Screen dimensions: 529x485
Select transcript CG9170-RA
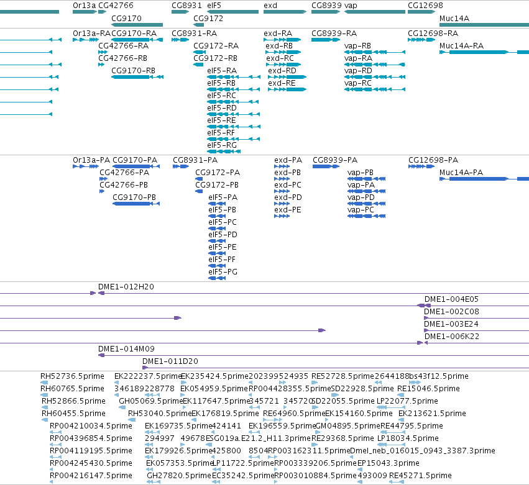pos(137,40)
